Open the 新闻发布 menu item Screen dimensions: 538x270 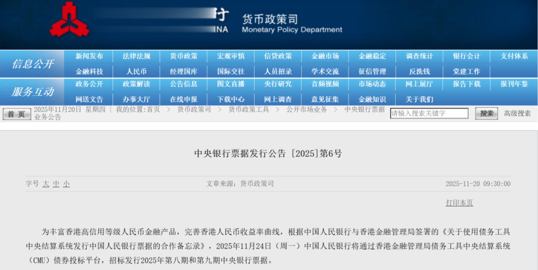click(89, 56)
